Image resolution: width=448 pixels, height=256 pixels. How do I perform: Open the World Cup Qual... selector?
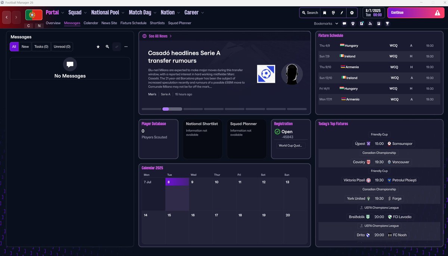point(291,146)
